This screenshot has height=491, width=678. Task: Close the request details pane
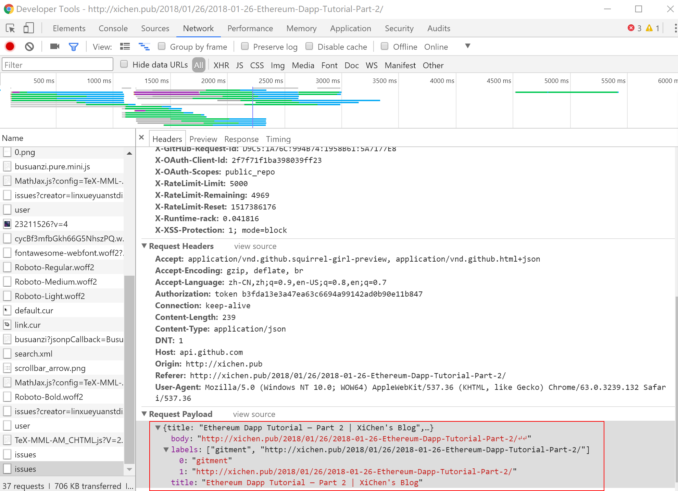141,137
